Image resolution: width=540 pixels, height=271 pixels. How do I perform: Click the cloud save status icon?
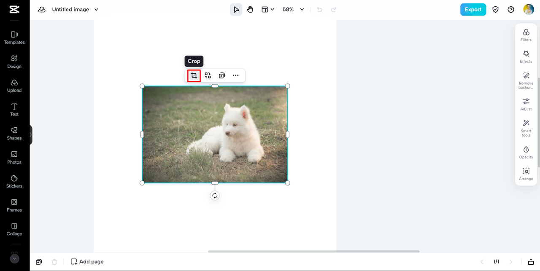[x=42, y=9]
